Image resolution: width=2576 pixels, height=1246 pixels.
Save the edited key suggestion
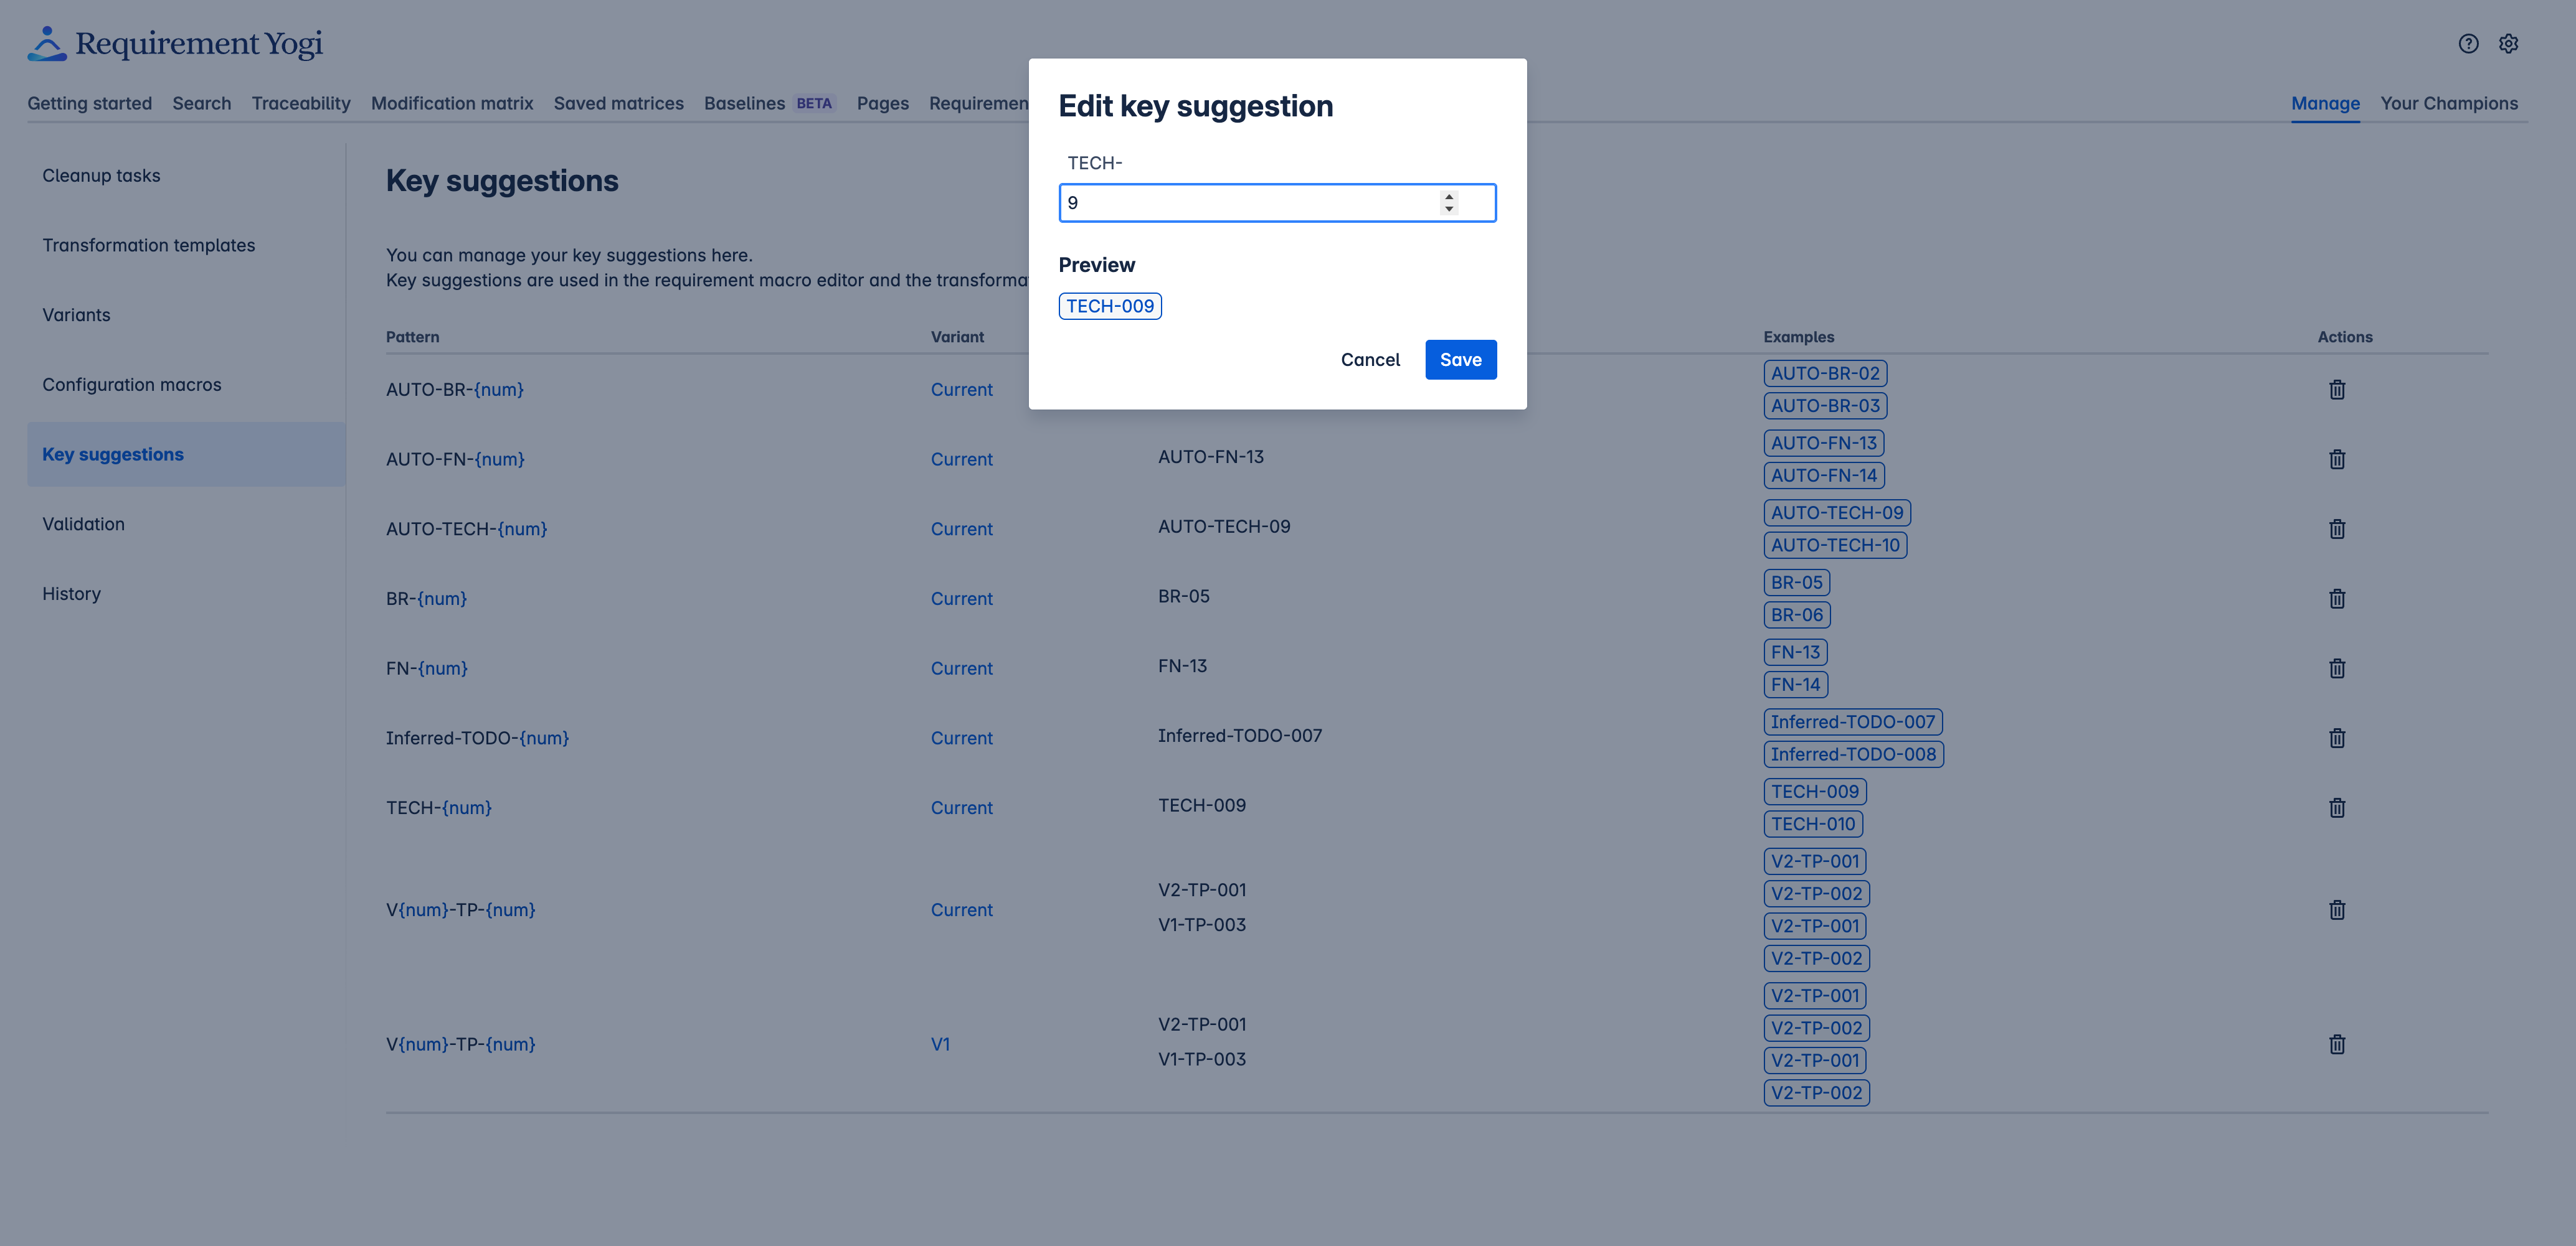tap(1460, 360)
